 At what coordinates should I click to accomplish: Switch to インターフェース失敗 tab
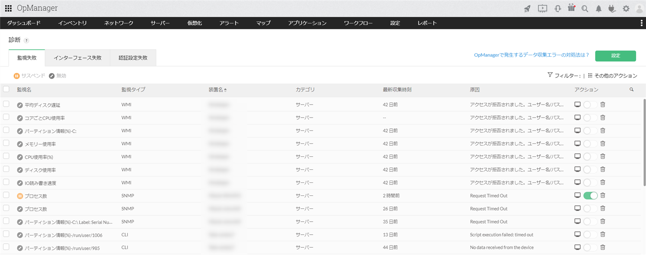pyautogui.click(x=77, y=57)
